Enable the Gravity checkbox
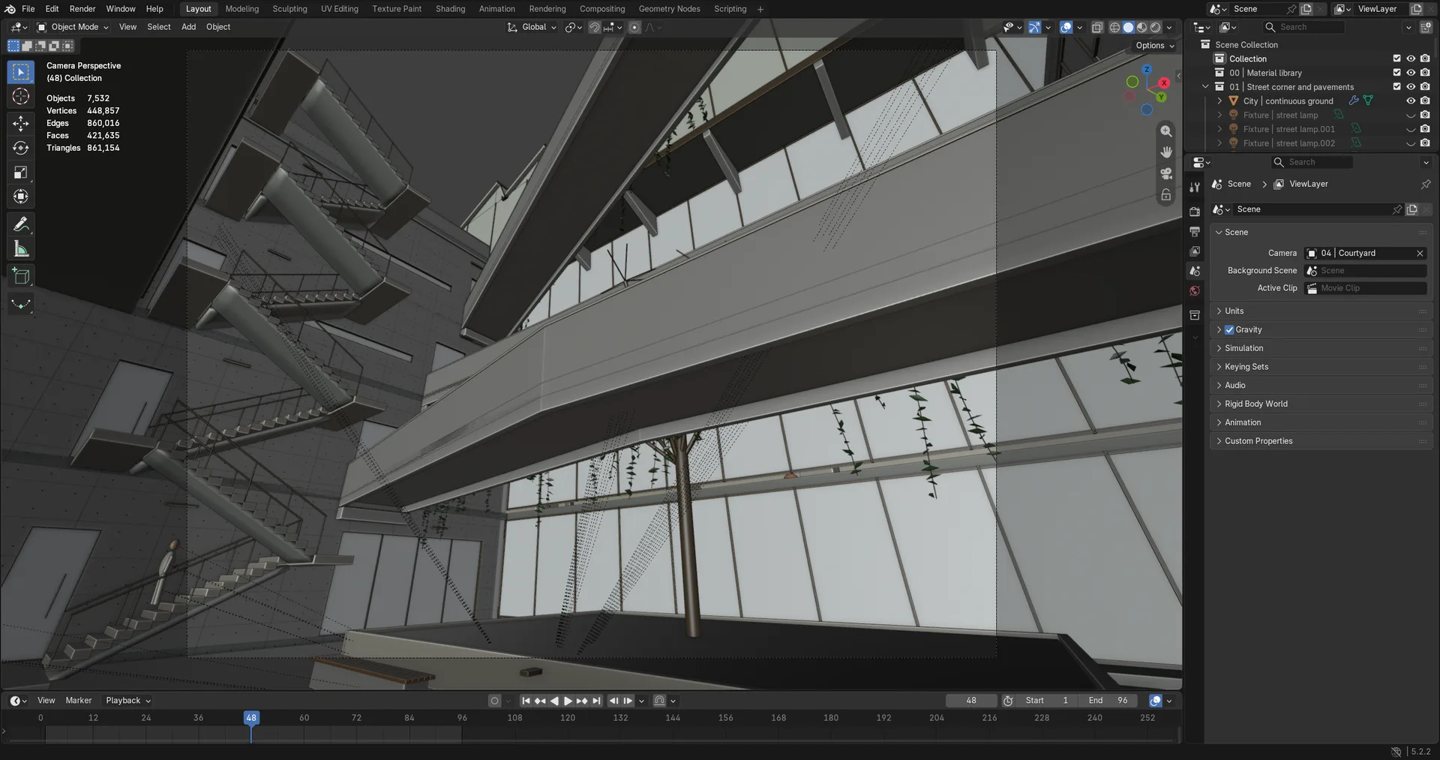 tap(1229, 330)
